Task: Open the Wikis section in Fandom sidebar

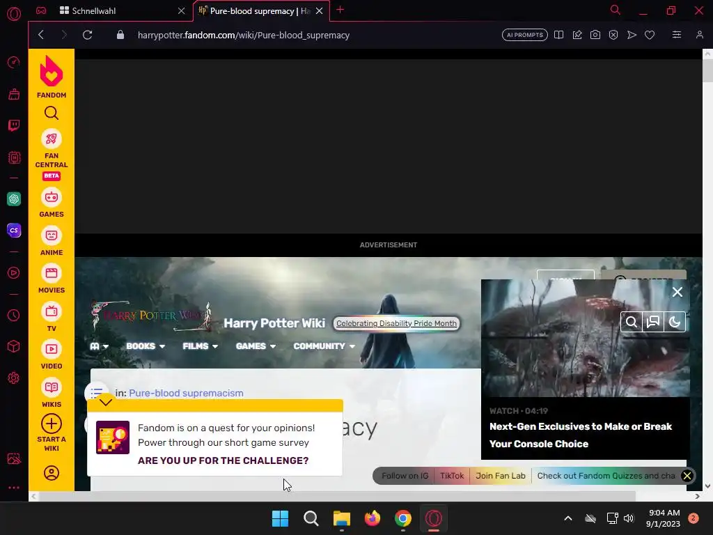Action: tap(52, 393)
